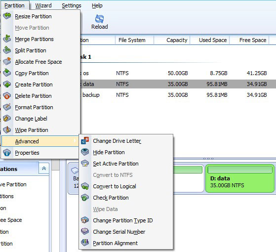276x252 pixels.
Task: Click the 8.75GB used space cell
Action: pyautogui.click(x=218, y=73)
